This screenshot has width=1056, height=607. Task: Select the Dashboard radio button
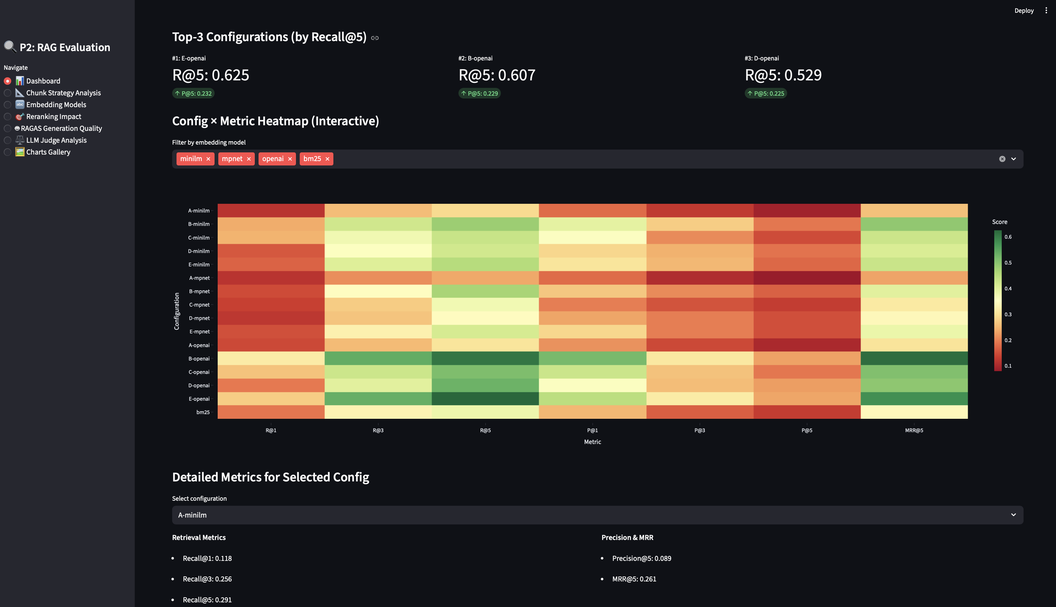pos(7,81)
